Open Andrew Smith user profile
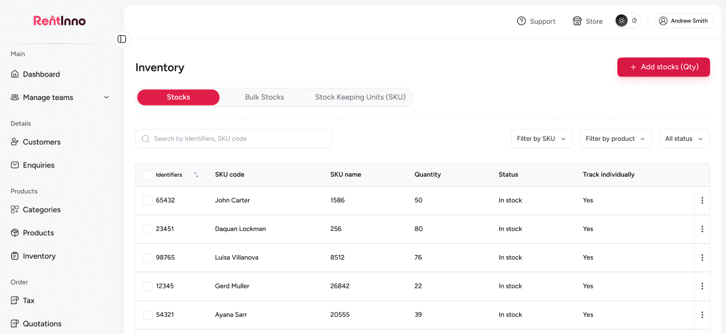 pyautogui.click(x=684, y=21)
